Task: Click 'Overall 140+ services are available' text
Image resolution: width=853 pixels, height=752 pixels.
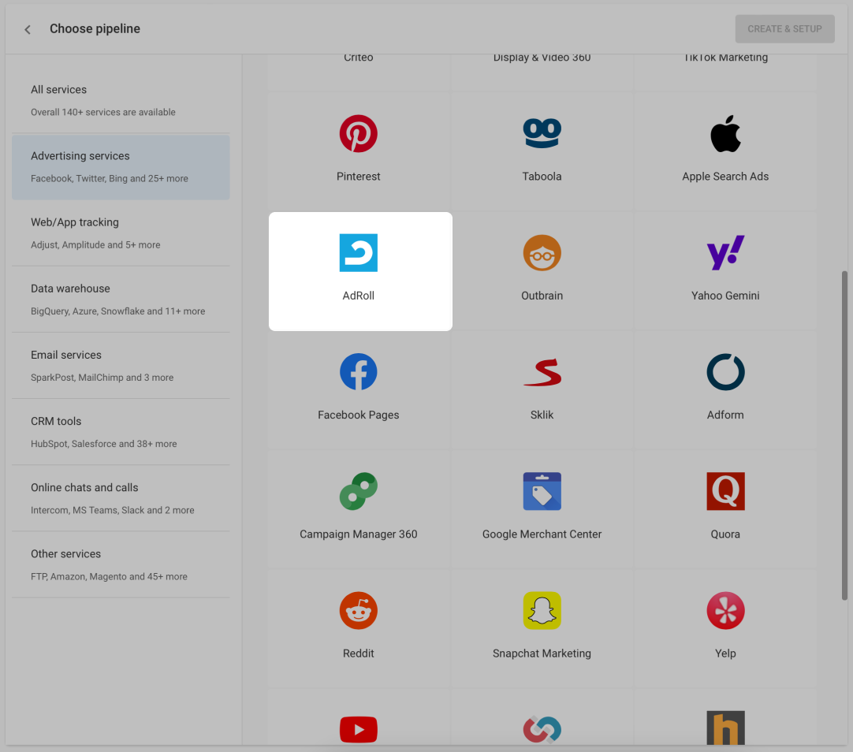Action: pos(102,112)
